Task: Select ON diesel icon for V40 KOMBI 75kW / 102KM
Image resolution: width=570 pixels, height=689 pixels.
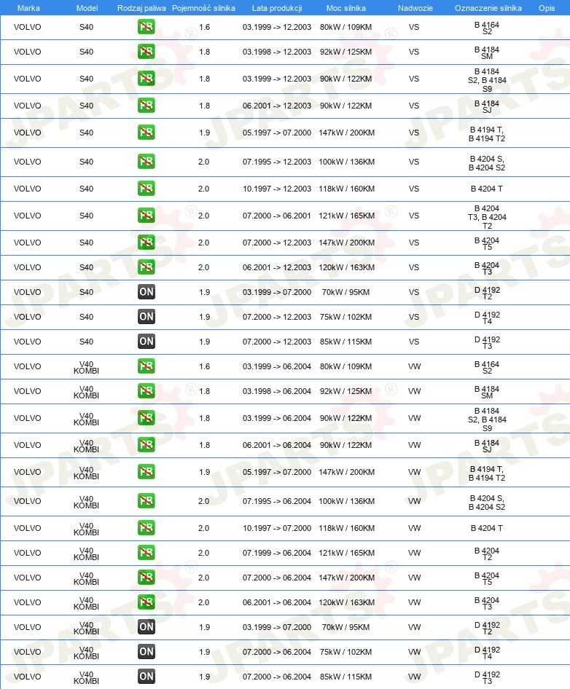Action: point(146,652)
